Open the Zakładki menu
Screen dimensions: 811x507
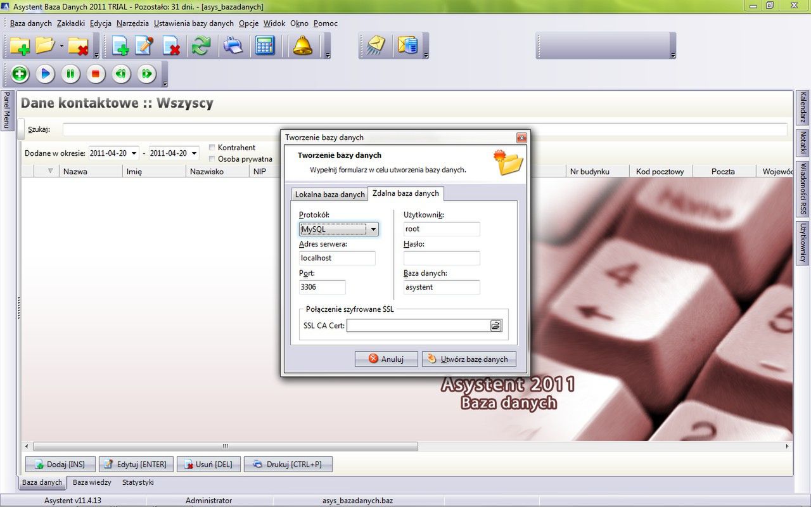coord(70,23)
